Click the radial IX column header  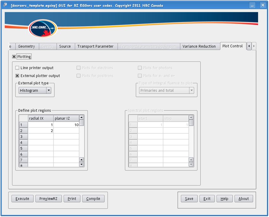click(x=41, y=118)
